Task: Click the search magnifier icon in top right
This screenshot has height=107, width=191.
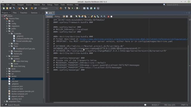Action: click(164, 5)
